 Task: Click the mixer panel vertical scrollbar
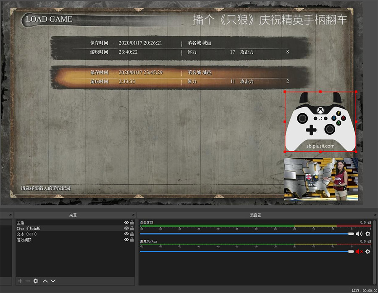374,253
